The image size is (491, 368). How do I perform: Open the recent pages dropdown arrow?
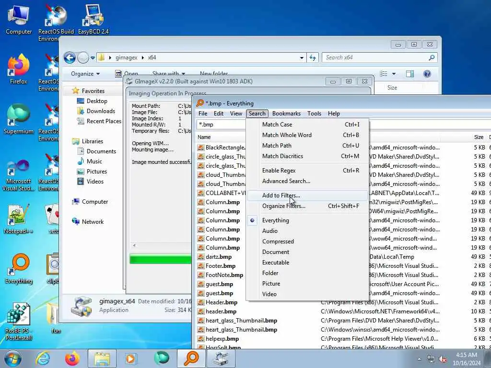click(x=93, y=57)
